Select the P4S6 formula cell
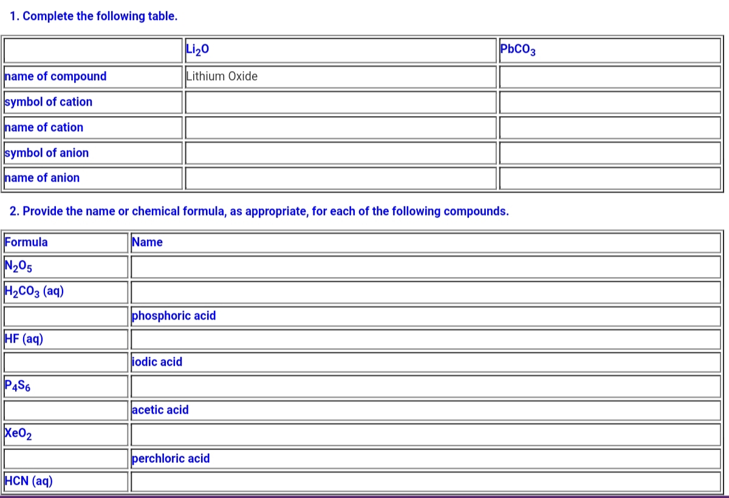Image resolution: width=729 pixels, height=498 pixels. [x=65, y=386]
